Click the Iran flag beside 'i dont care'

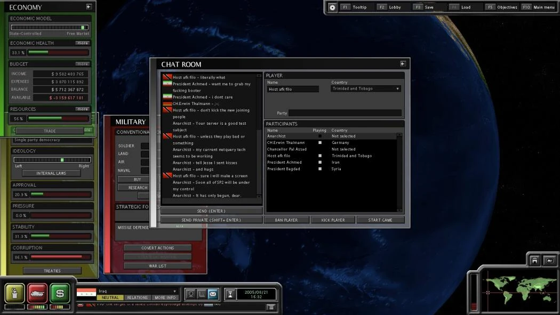(x=167, y=96)
